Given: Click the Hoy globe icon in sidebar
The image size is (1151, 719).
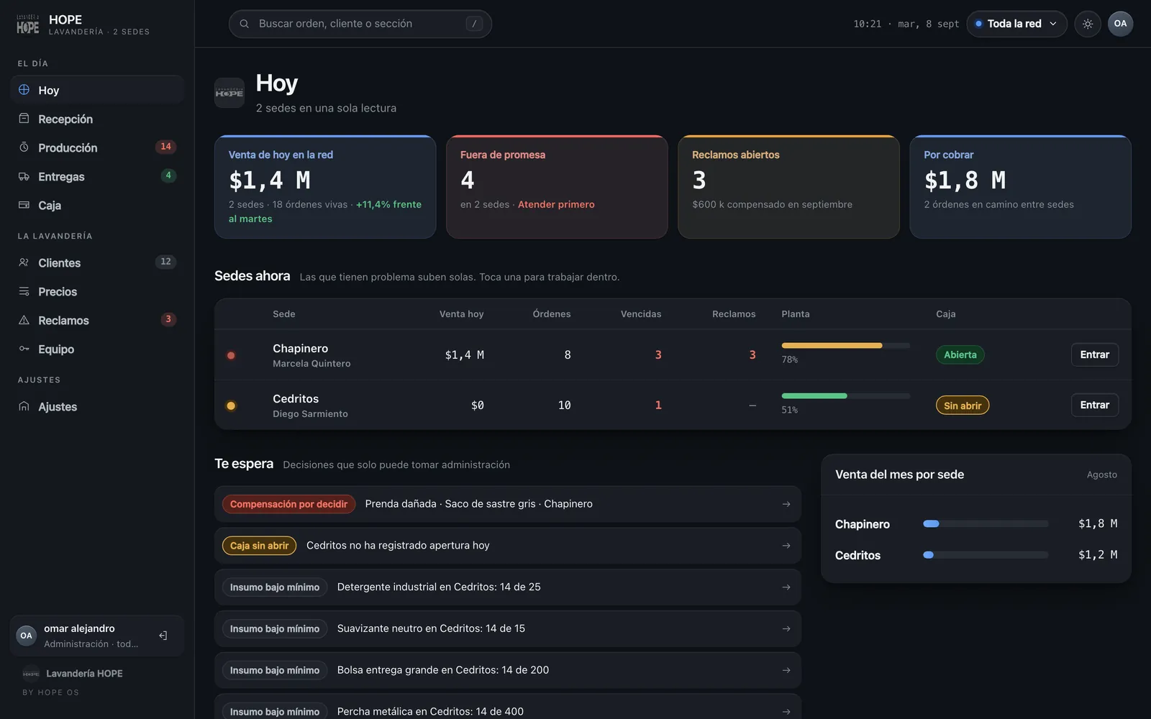Looking at the screenshot, I should tap(24, 90).
